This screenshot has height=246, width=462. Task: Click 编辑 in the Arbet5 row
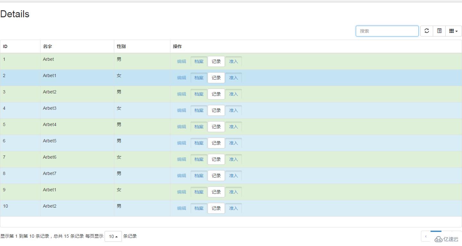click(x=182, y=143)
